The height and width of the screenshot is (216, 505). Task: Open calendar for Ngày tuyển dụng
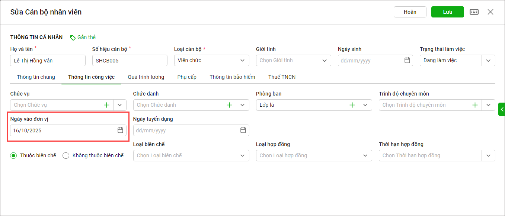click(243, 130)
